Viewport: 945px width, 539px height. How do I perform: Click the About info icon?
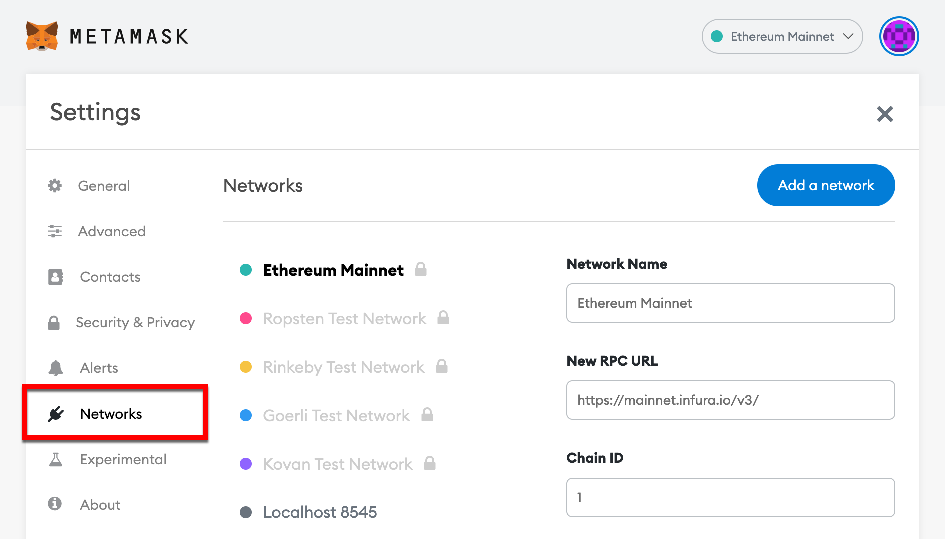click(x=55, y=503)
